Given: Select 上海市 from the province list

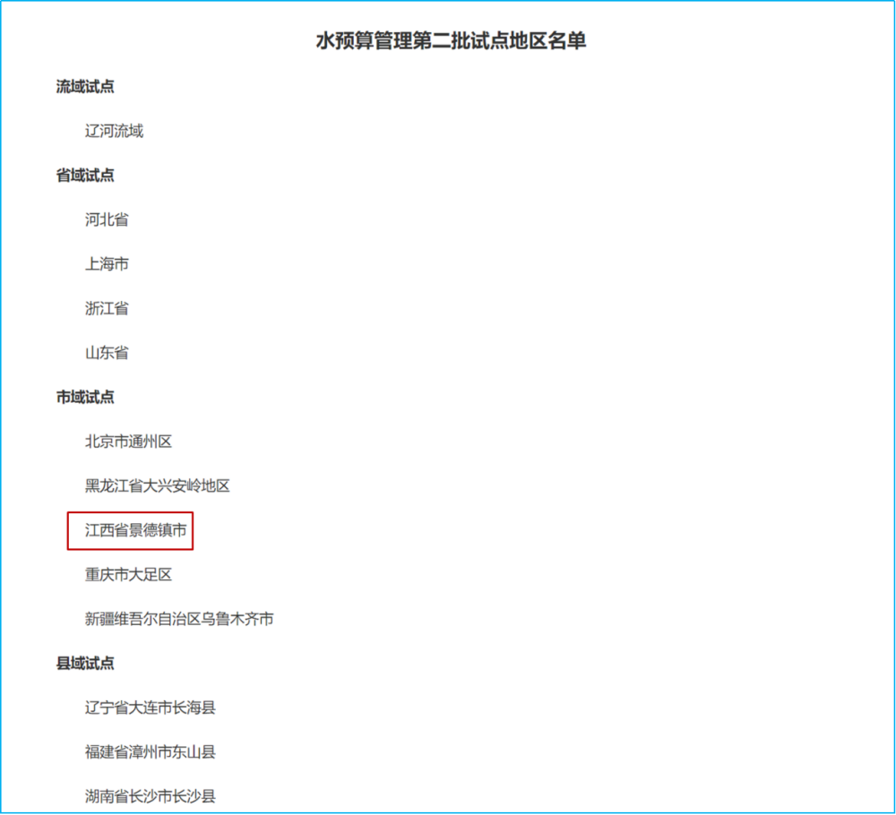Looking at the screenshot, I should click(105, 263).
